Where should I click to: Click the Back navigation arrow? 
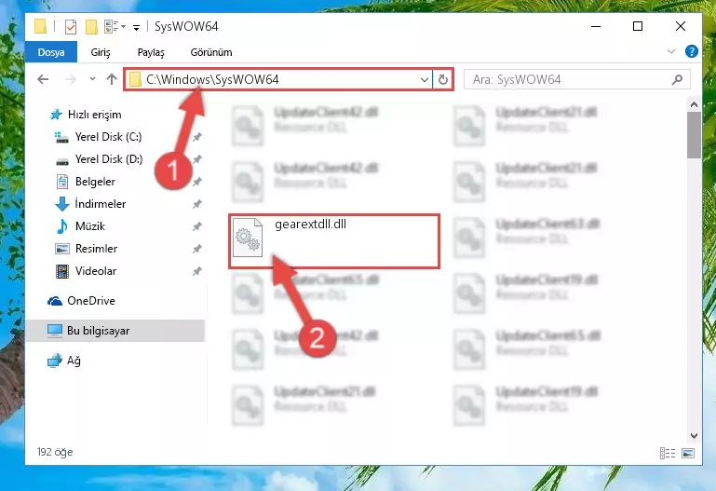43,79
